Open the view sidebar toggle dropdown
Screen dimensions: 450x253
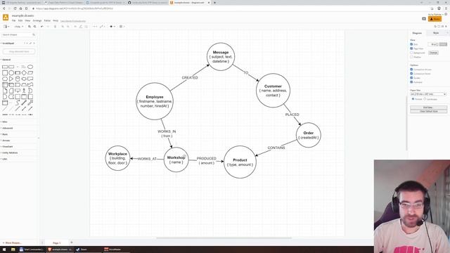click(6, 27)
